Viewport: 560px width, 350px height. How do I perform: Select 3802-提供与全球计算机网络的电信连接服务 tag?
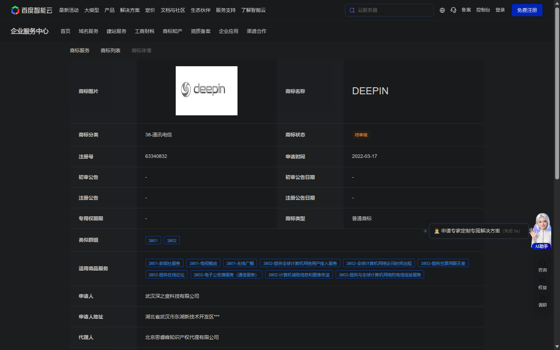(380, 275)
